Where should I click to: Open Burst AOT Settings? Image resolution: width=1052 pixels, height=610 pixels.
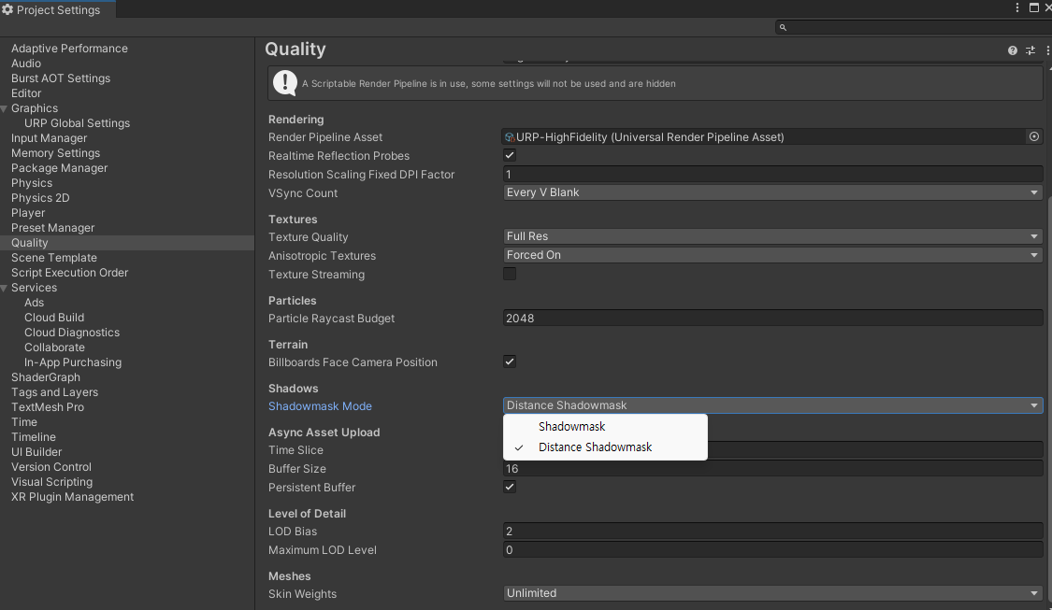pos(61,78)
